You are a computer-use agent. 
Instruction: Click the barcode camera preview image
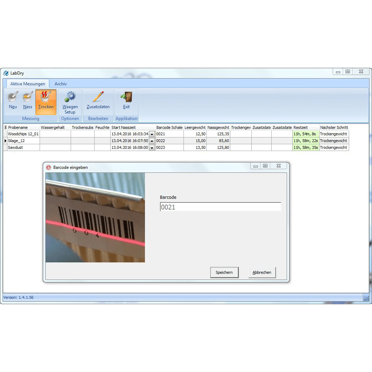click(x=95, y=218)
